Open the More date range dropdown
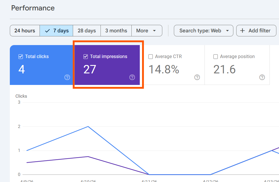279x182 pixels. tap(147, 30)
